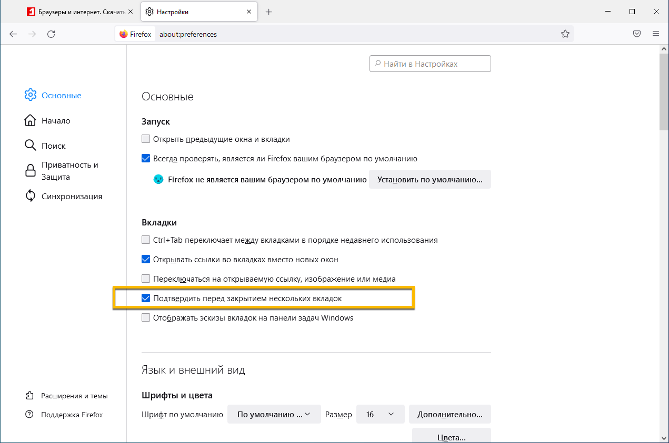Enable Ctrl+Tab recent-use tab switching

[x=146, y=240]
